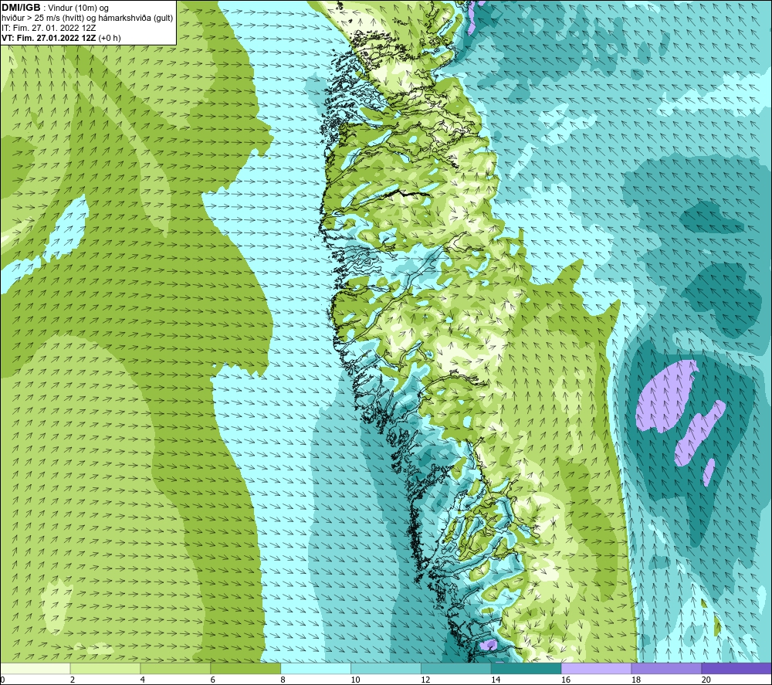Select the 4–6 m/s green swatch
This screenshot has height=685, width=772.
pyautogui.click(x=175, y=668)
